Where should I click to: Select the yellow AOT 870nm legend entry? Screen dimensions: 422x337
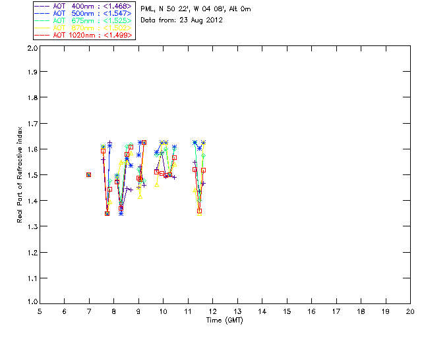83,28
